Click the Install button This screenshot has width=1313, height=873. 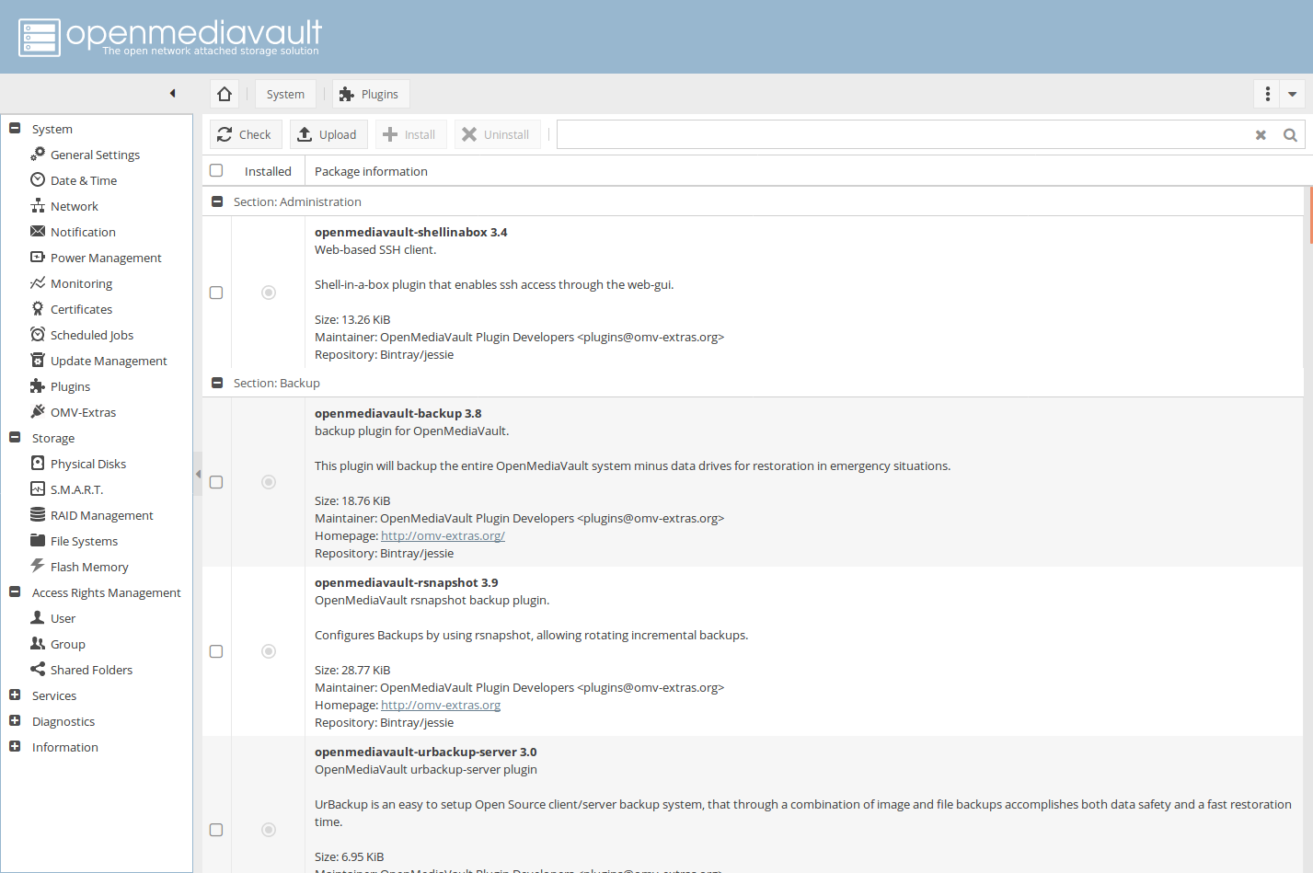coord(410,134)
